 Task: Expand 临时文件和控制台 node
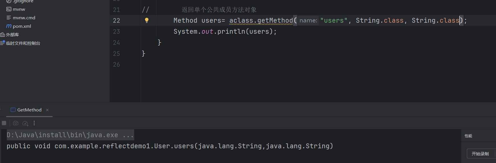[23, 43]
